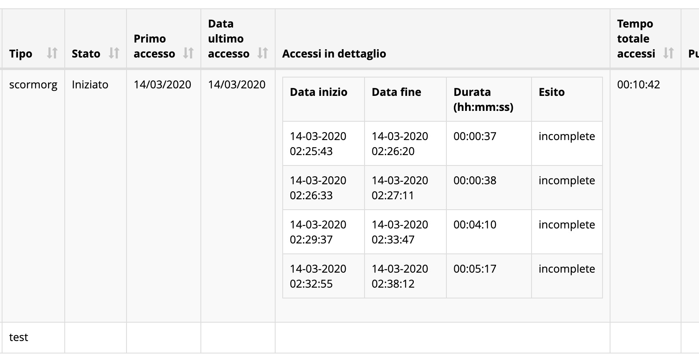Click the Data fine sub-table header
This screenshot has width=699, height=361.
[396, 92]
